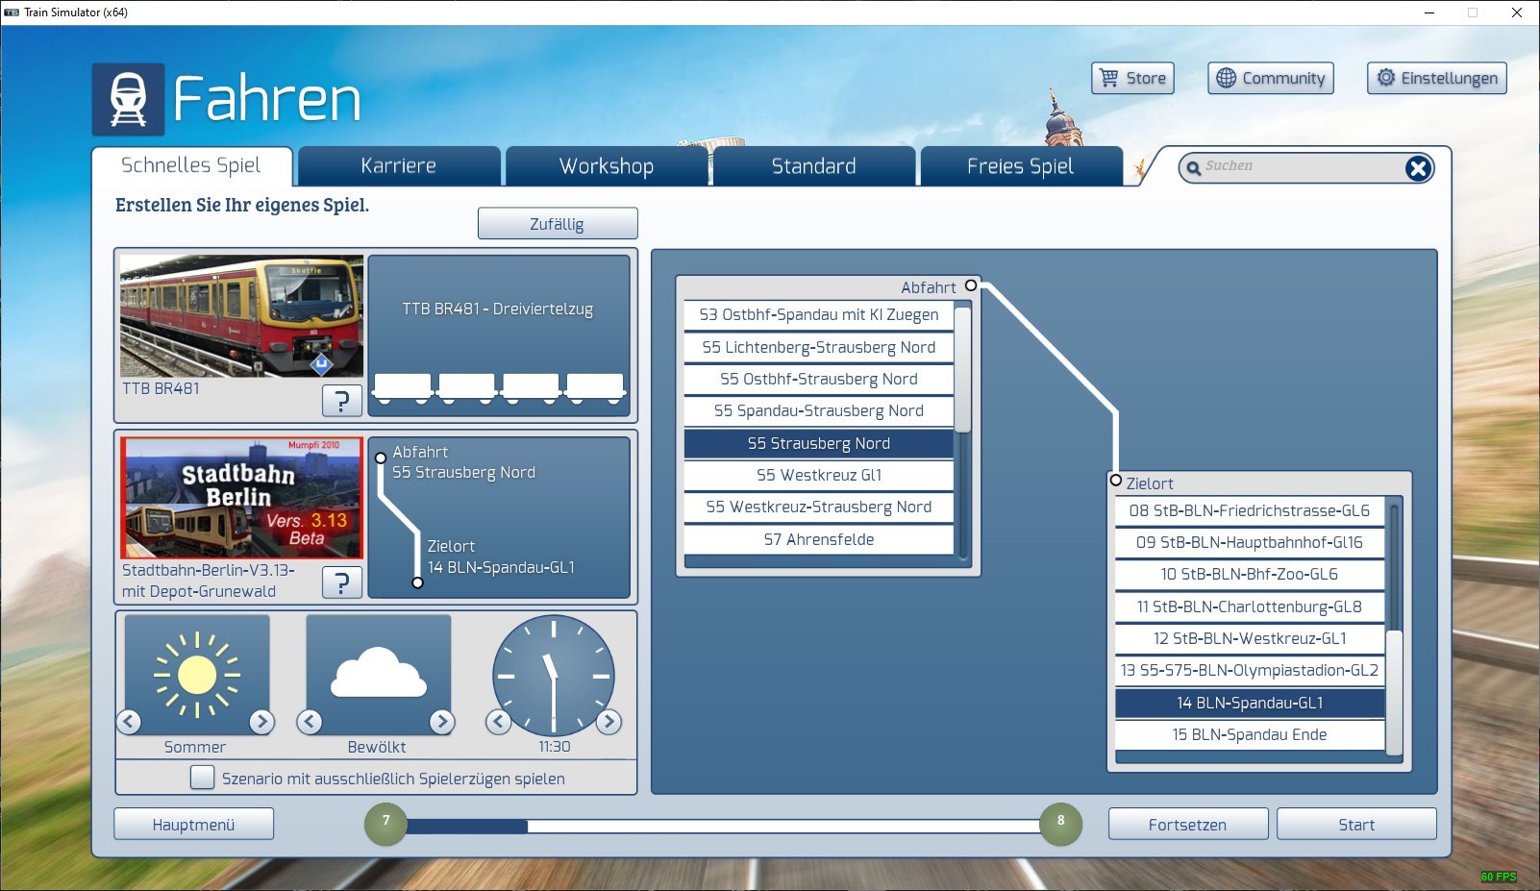Enable Szenario mit ausschließlich Spielerzügen checkbox

[202, 778]
